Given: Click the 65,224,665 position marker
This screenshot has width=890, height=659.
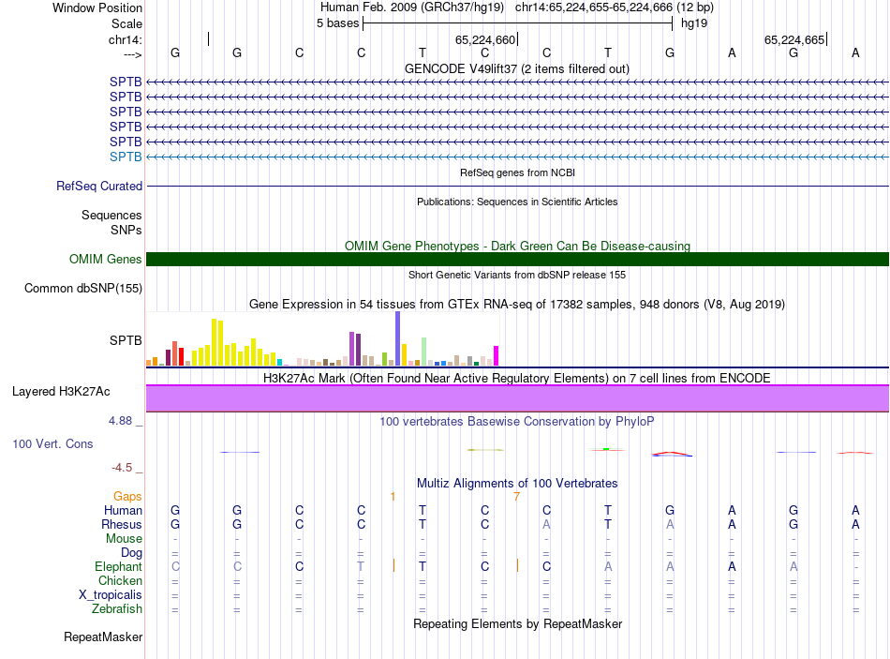Looking at the screenshot, I should (x=795, y=39).
